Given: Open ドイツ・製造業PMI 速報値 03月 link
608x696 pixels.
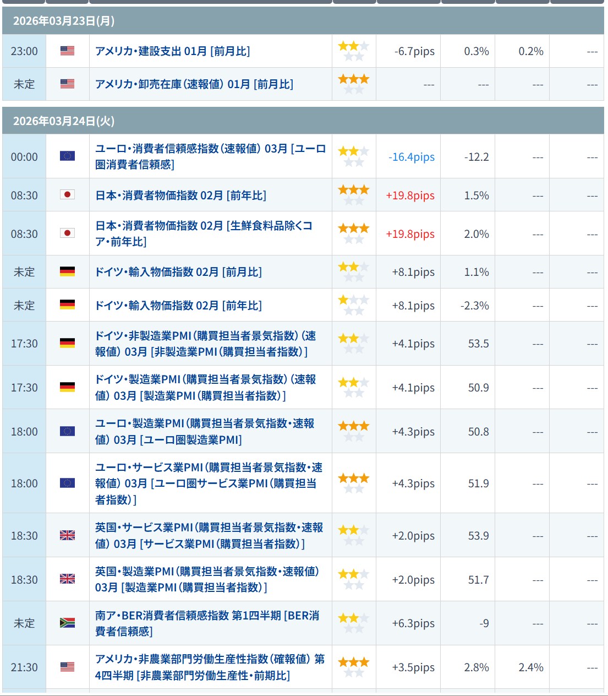Looking at the screenshot, I should coord(205,387).
